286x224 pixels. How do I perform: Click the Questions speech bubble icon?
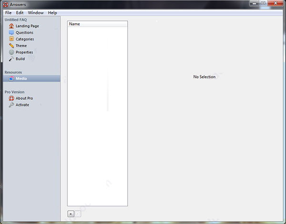coord(11,32)
